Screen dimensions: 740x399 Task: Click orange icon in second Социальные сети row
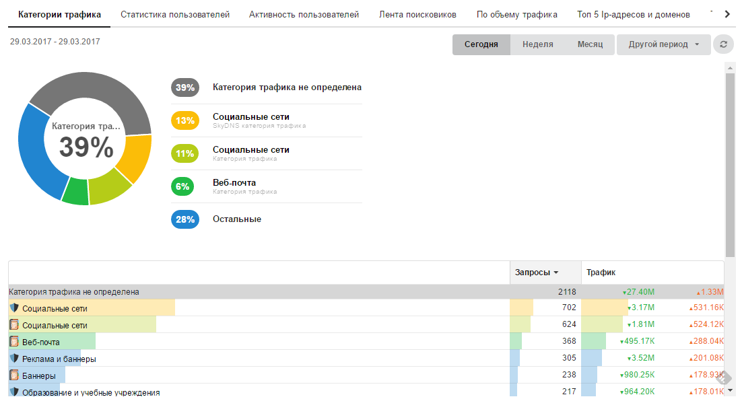(14, 325)
